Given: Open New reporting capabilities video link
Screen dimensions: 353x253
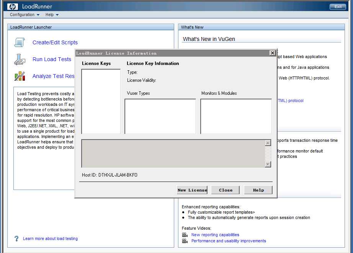Looking at the screenshot, I should point(215,235).
